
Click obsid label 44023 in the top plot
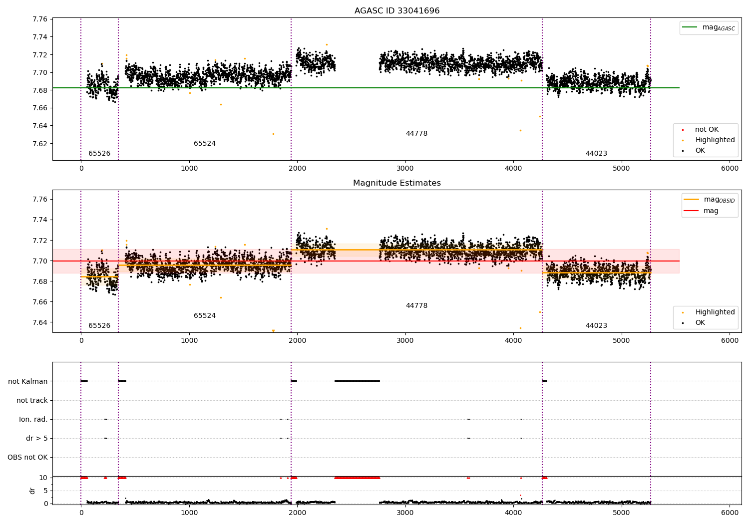(596, 154)
